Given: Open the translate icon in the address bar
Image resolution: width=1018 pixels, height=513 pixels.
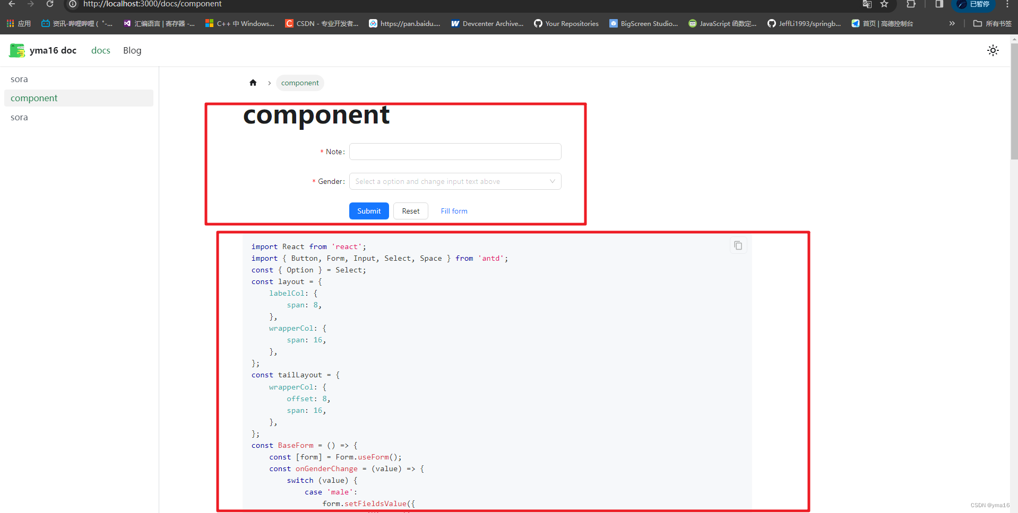Looking at the screenshot, I should point(867,4).
